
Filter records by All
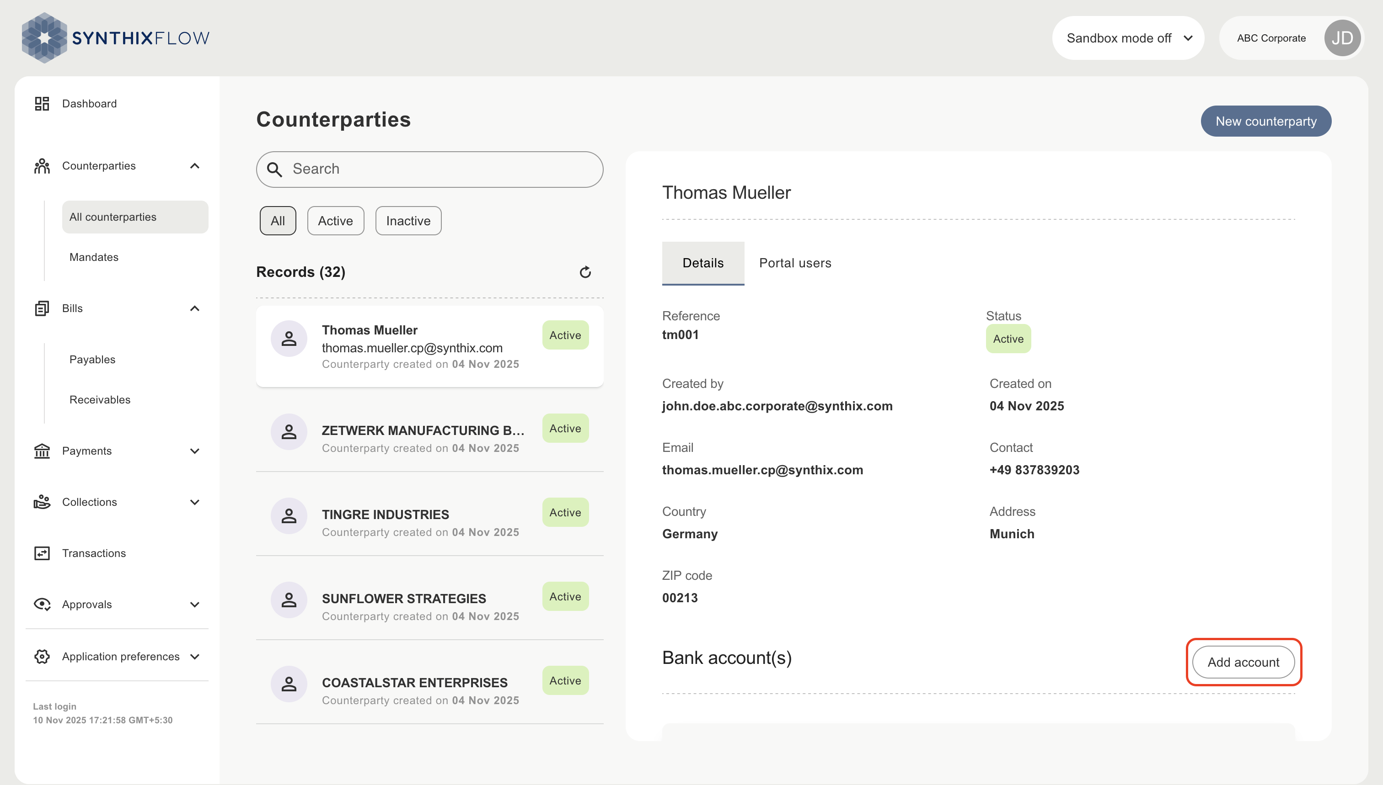pos(278,221)
